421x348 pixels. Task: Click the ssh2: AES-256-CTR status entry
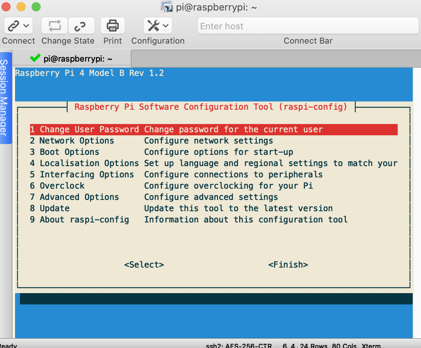click(x=239, y=345)
